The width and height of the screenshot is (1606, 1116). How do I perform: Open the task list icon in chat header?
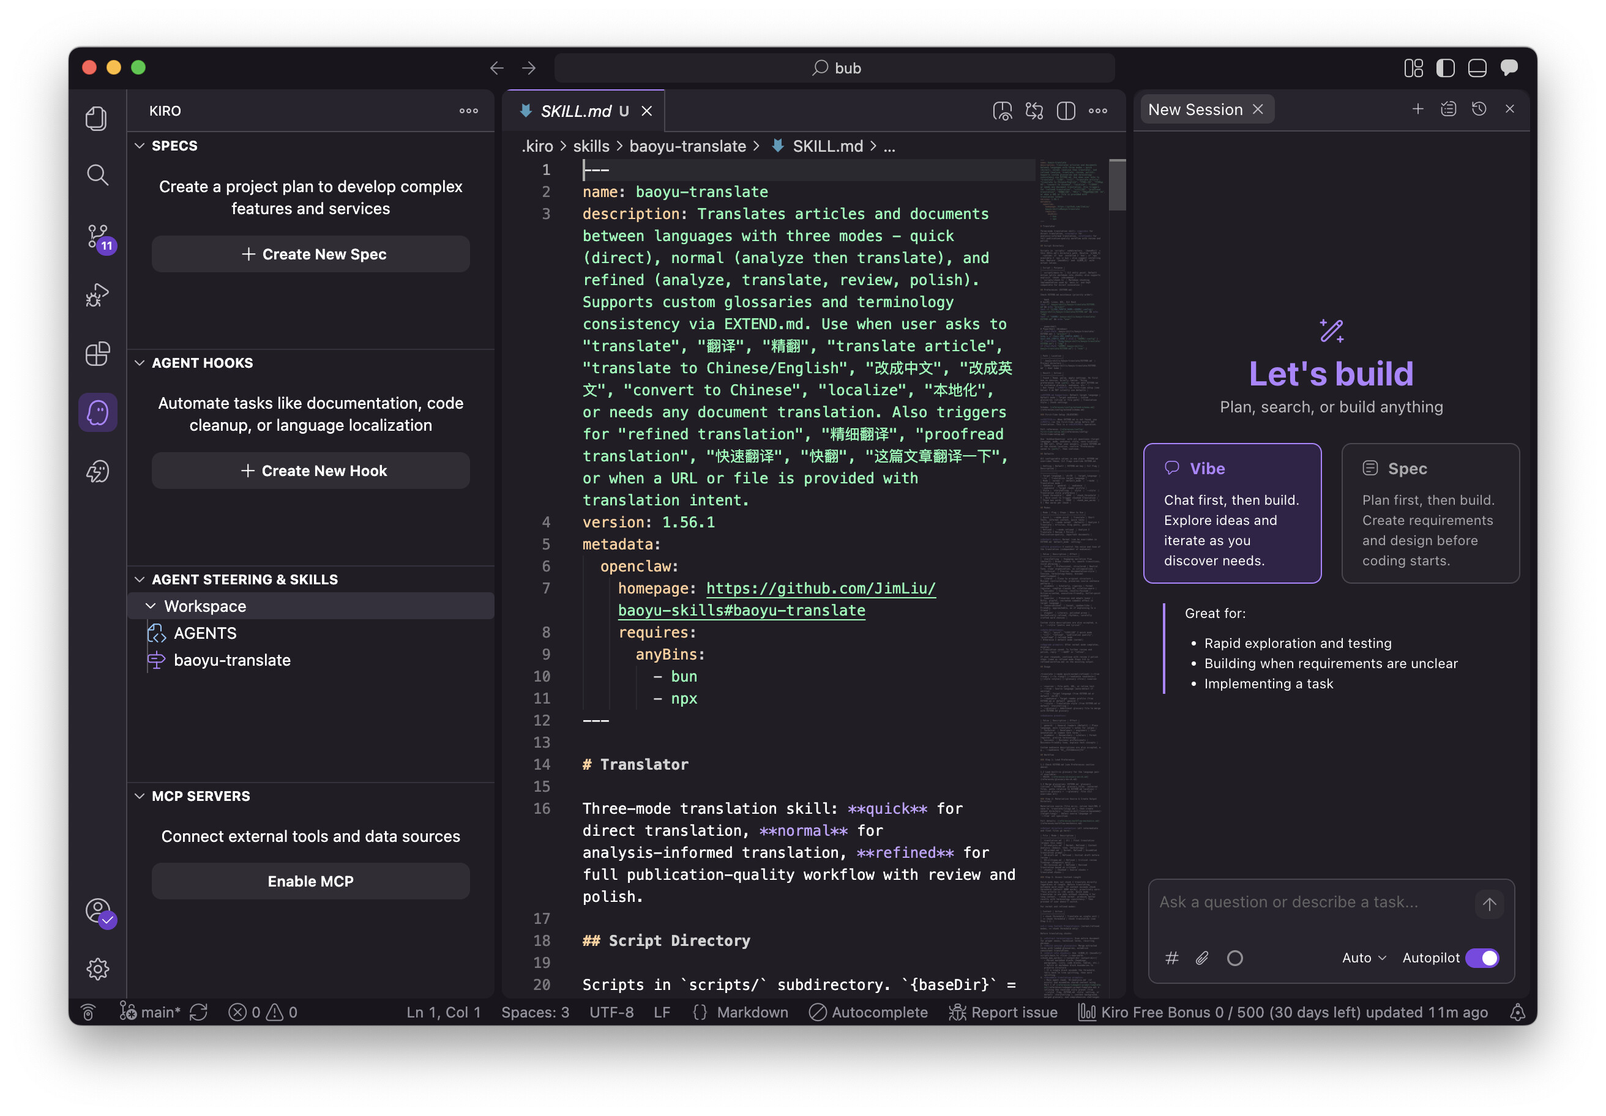[1449, 109]
